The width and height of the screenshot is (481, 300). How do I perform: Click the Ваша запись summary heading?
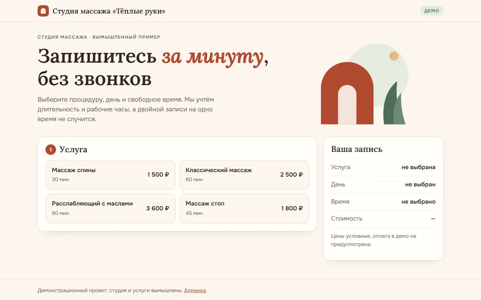pyautogui.click(x=357, y=149)
